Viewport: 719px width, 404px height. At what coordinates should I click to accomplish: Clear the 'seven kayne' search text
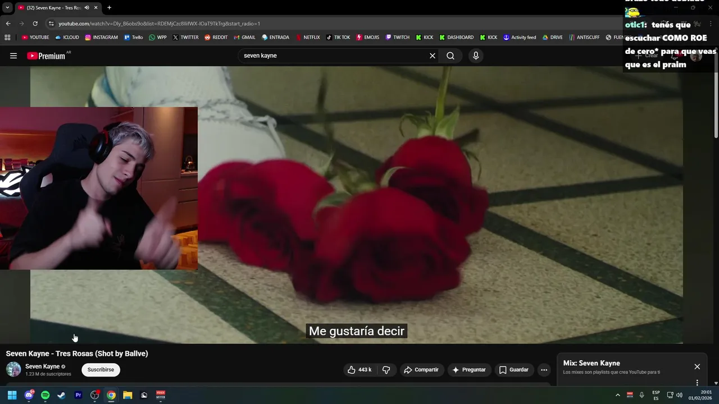(x=433, y=56)
